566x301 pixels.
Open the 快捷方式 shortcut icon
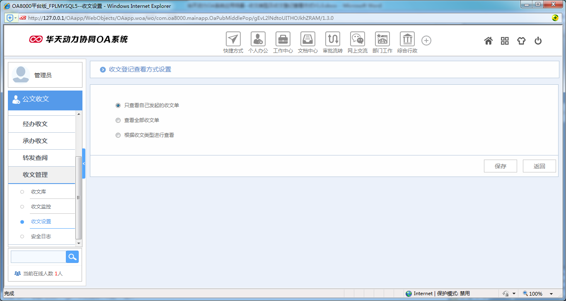point(233,40)
